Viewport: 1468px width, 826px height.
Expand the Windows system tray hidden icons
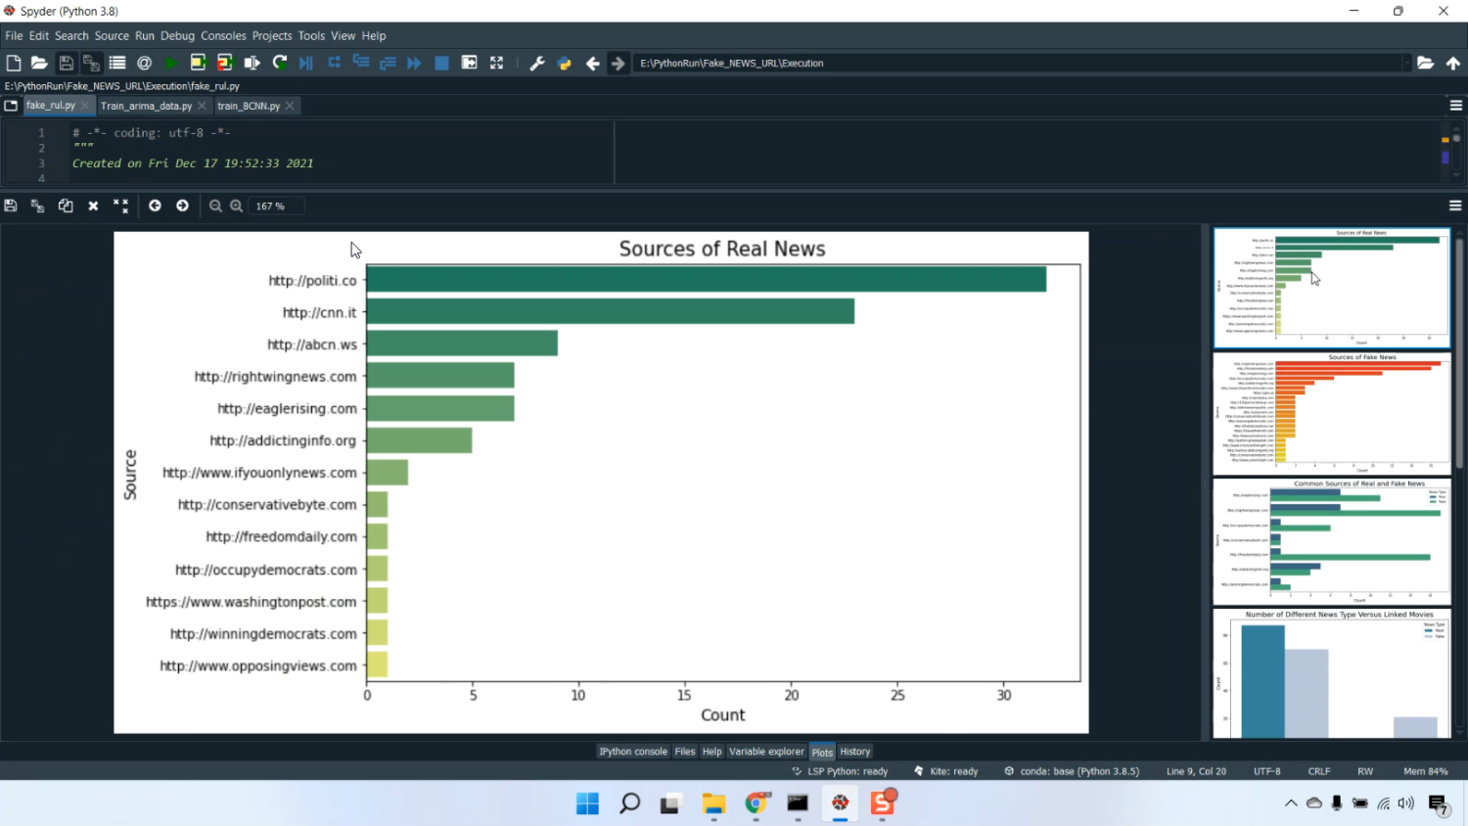point(1291,803)
